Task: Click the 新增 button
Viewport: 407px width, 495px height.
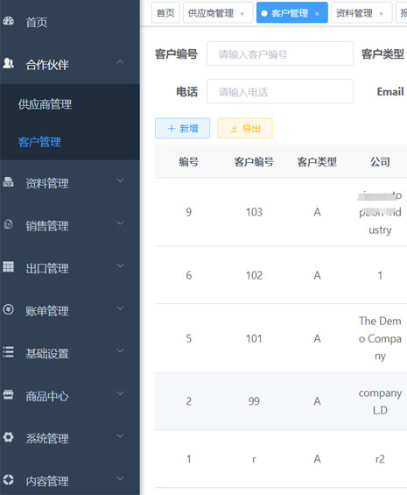Action: [x=182, y=129]
